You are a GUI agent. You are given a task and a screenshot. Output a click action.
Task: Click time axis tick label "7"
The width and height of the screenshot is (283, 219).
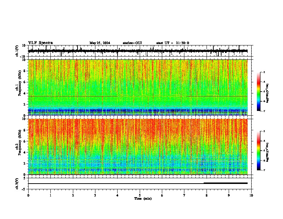[184, 195]
